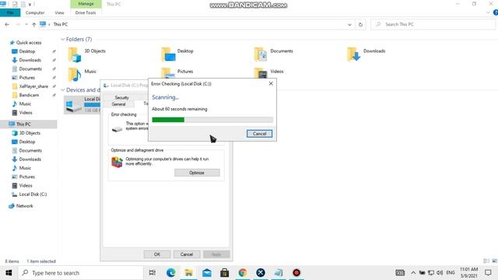Image resolution: width=498 pixels, height=280 pixels.
Task: Click Cancel in the Local Disk Properties window
Action: tap(187, 254)
